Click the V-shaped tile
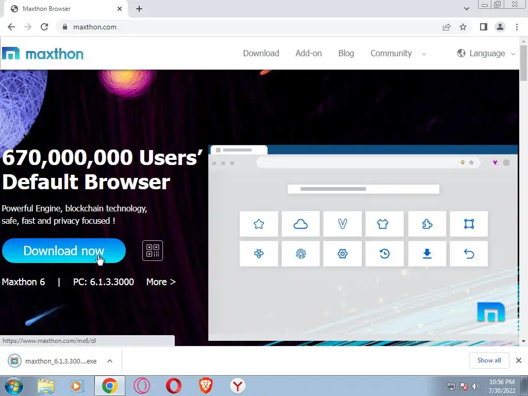 point(342,224)
